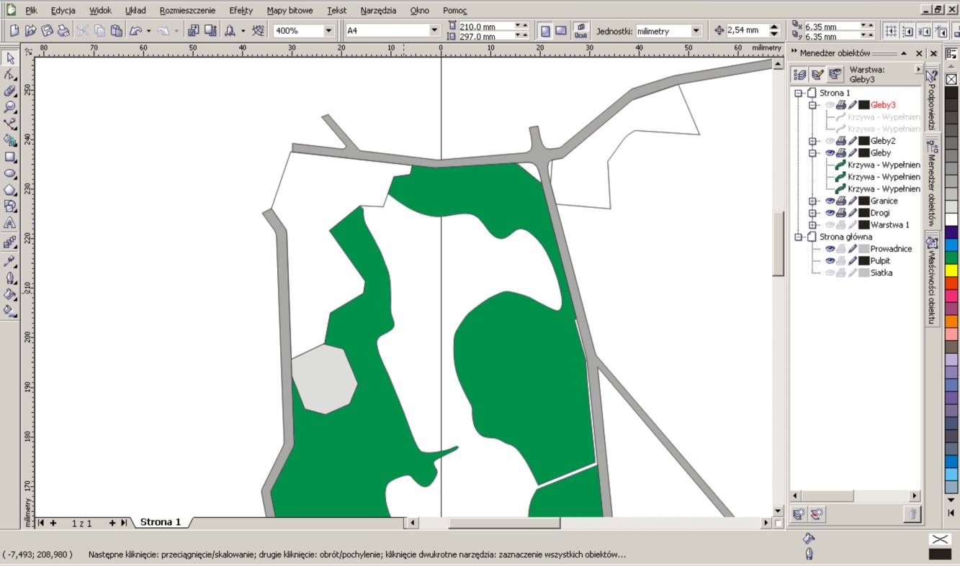This screenshot has width=960, height=566.
Task: Hide the Drogi layer via eye icon
Action: 830,213
